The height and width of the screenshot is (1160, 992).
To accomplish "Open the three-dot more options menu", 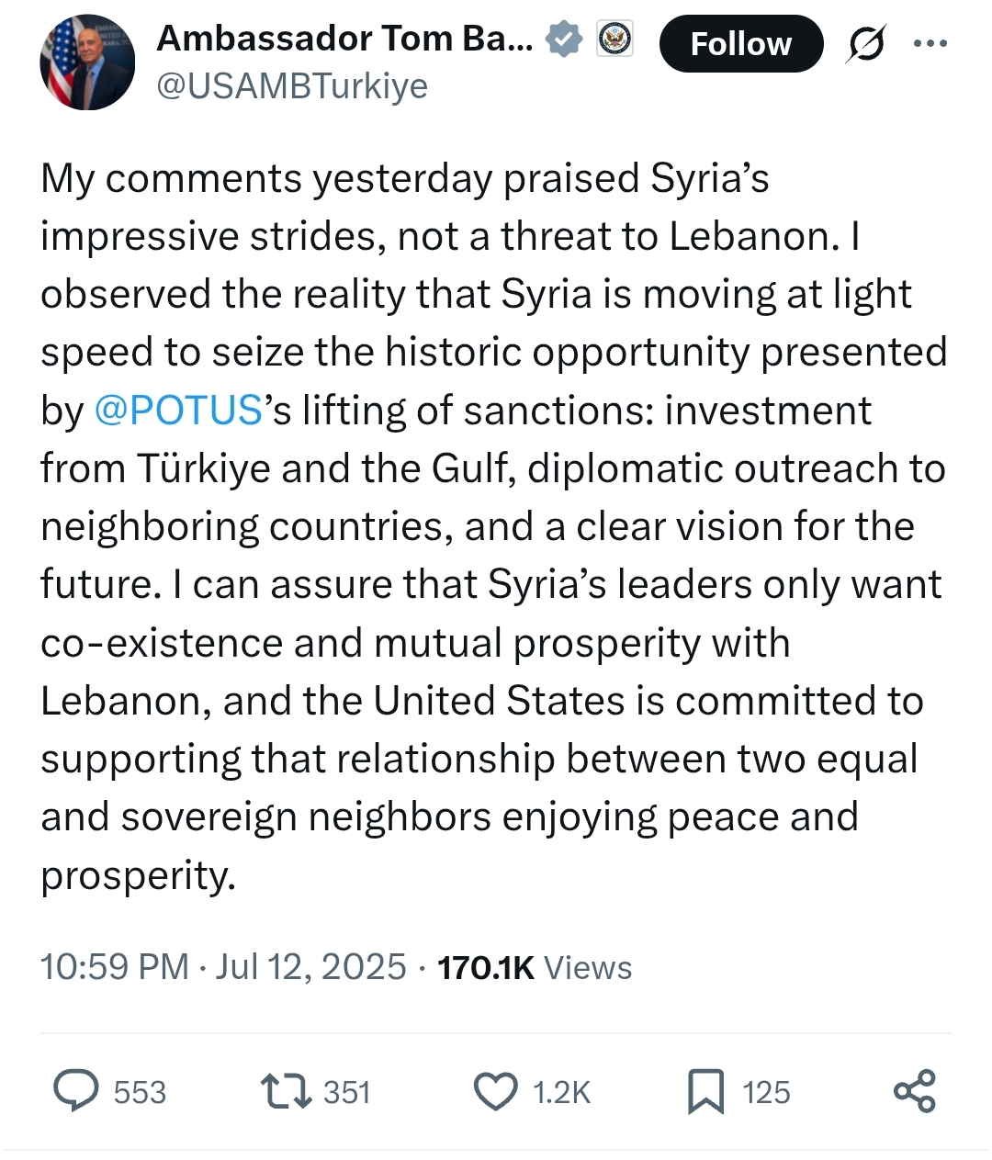I will point(930,43).
